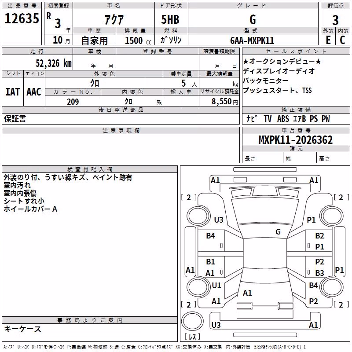Select the spare tire circle icon

[192, 321]
